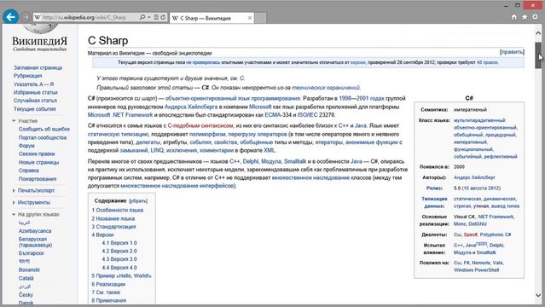Open Форум sidebar link

[26, 146]
